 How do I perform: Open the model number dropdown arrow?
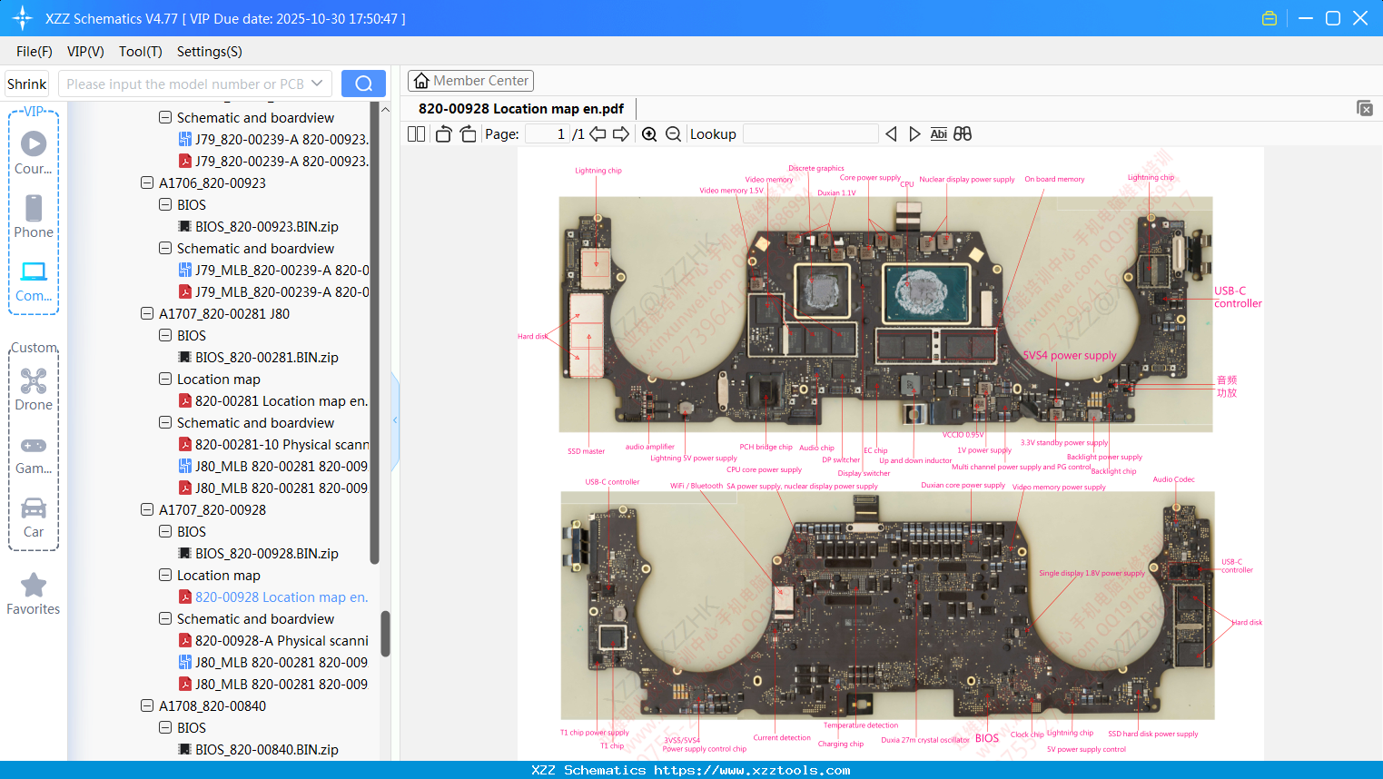click(x=317, y=84)
